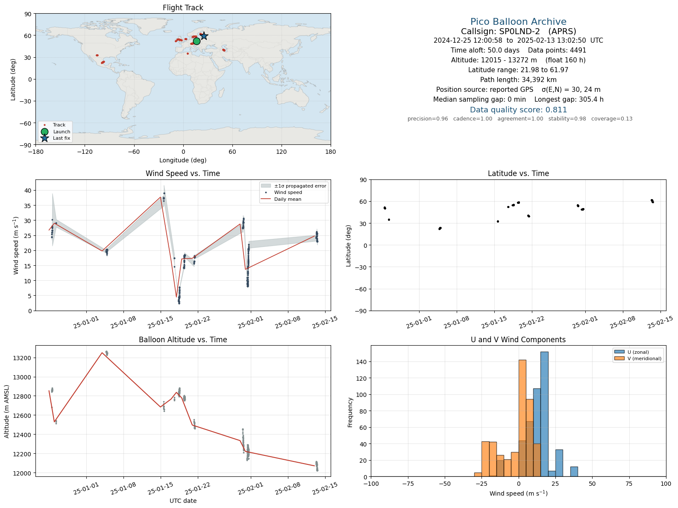Click the "V (meridional)" legend label

coord(645,358)
